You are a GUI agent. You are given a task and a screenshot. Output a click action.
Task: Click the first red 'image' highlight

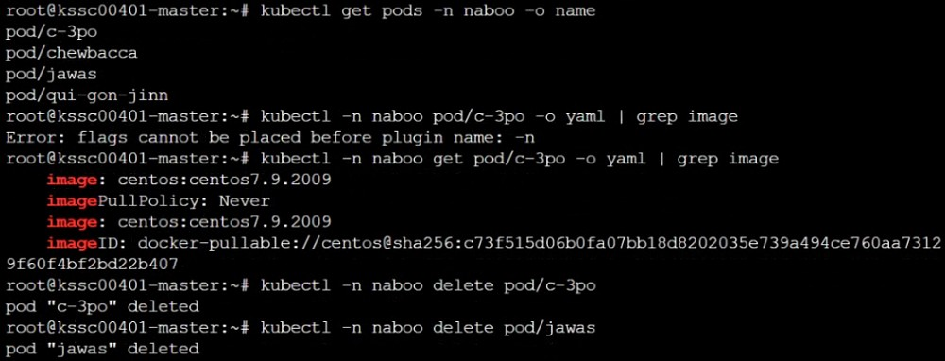tap(72, 180)
